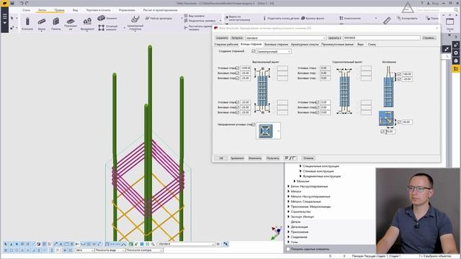Screen dimensions: 461x259
Task: Click the Вырез по многоугольнику tool
Action: pyautogui.click(x=238, y=18)
